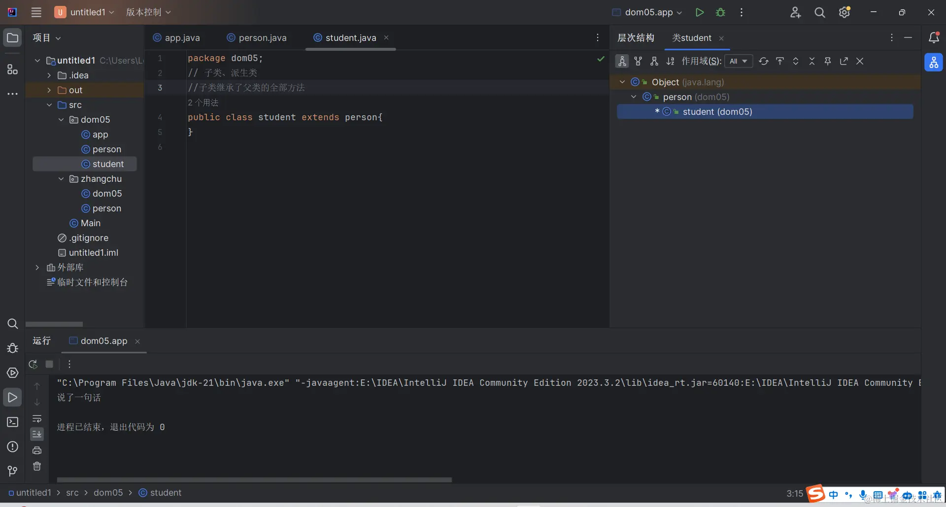Open the Debug tool window icon

click(x=12, y=348)
